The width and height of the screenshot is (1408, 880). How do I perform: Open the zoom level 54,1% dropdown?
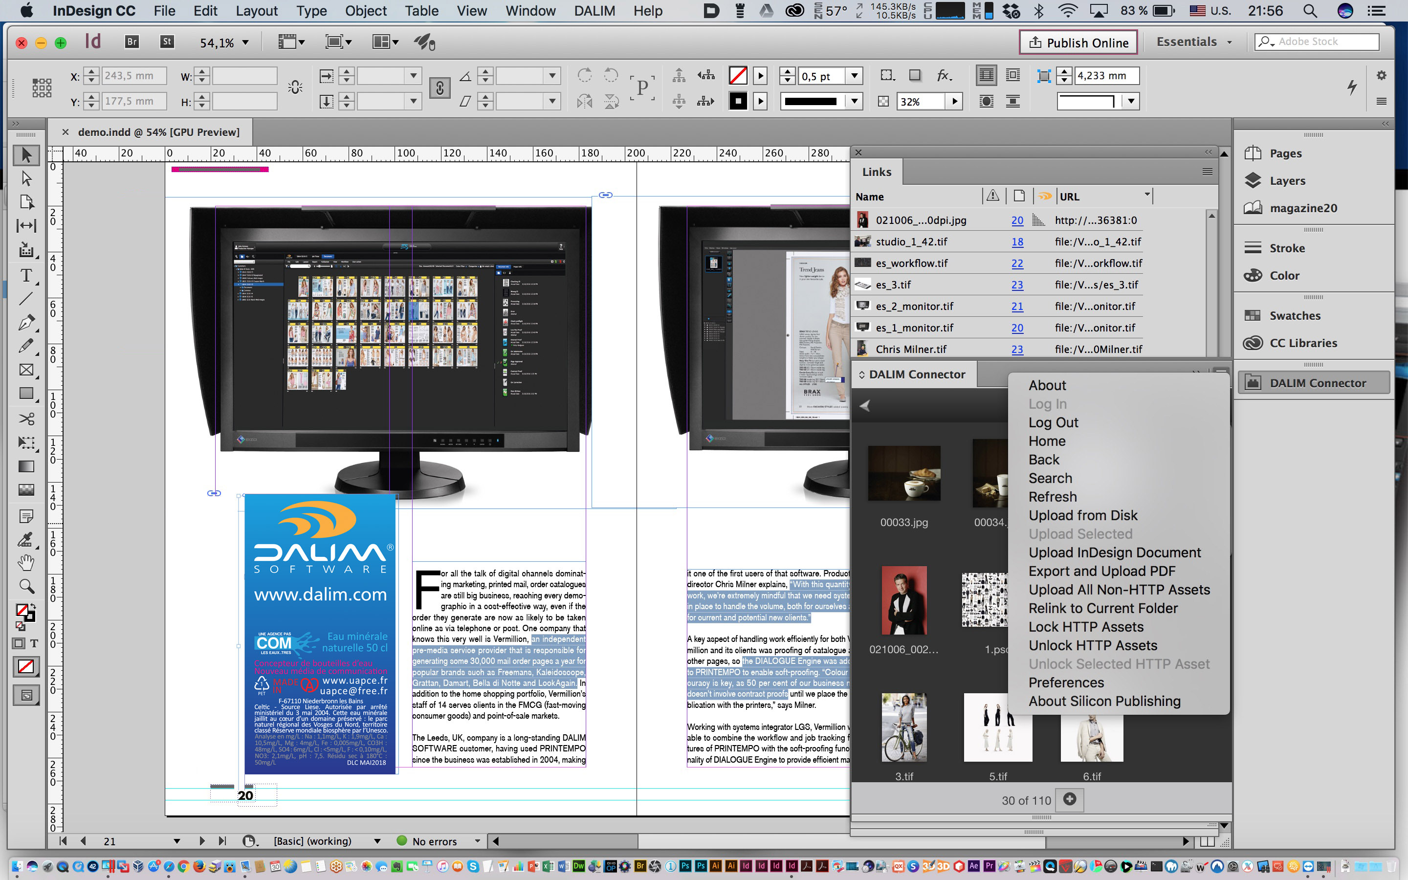(x=245, y=43)
